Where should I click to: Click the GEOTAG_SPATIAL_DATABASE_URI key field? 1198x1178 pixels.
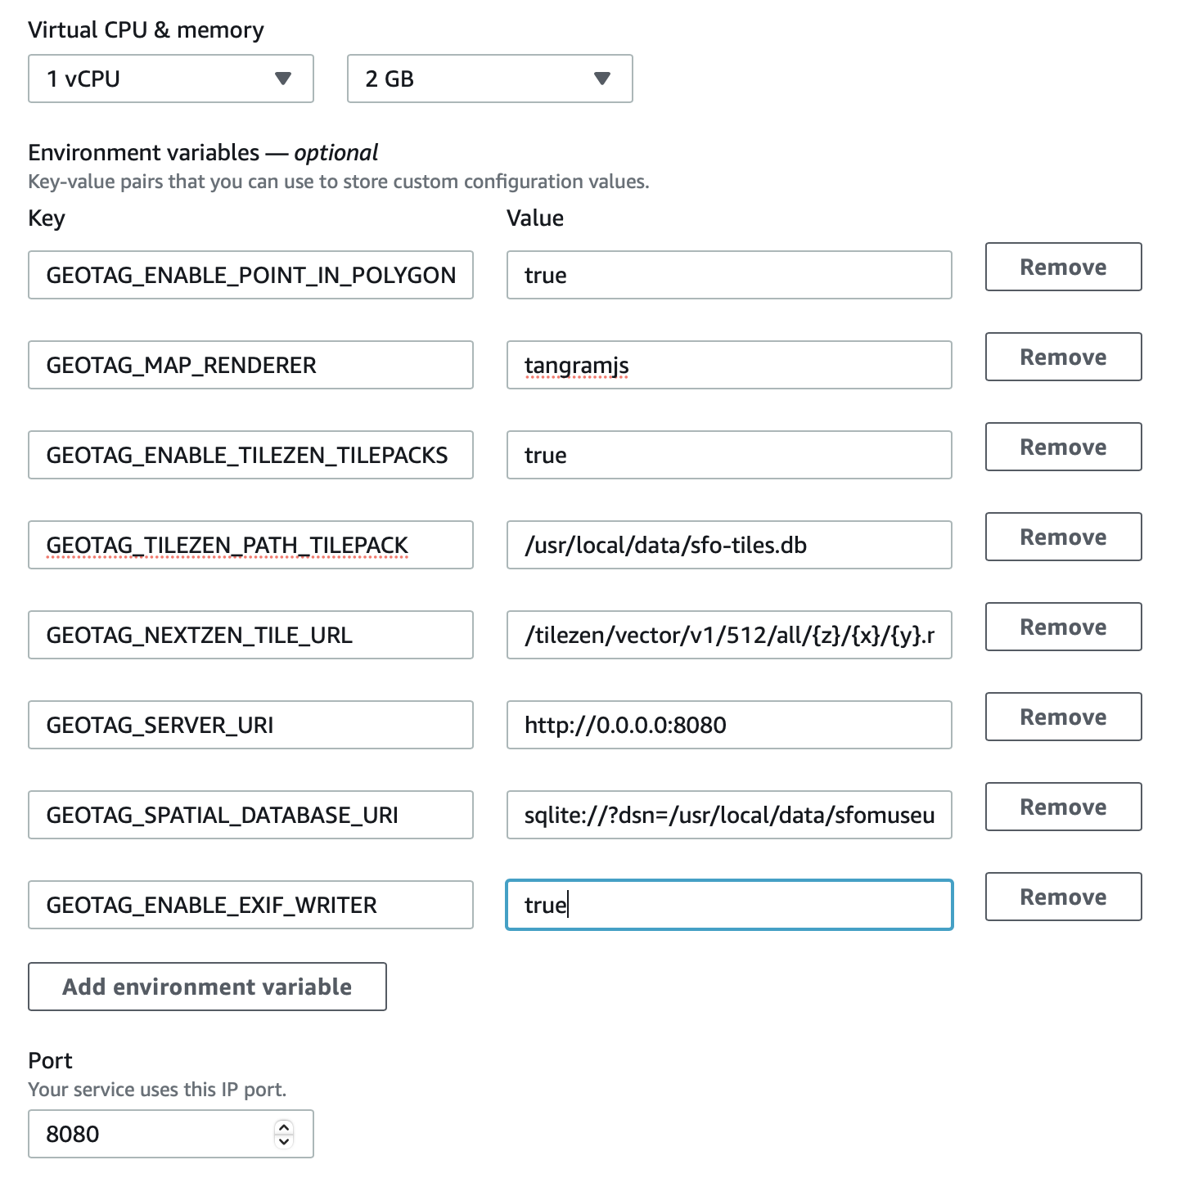point(250,815)
